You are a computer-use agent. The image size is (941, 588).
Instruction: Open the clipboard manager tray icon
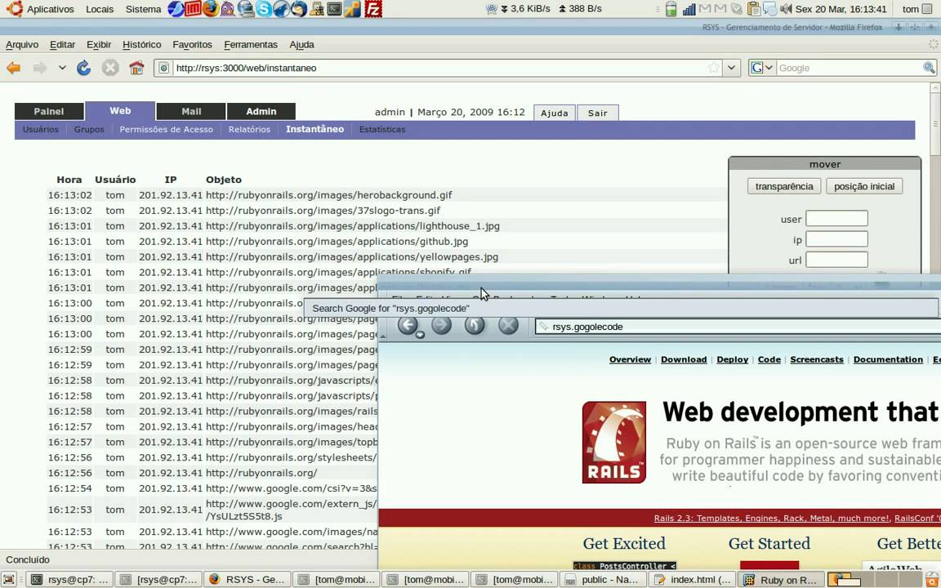754,9
